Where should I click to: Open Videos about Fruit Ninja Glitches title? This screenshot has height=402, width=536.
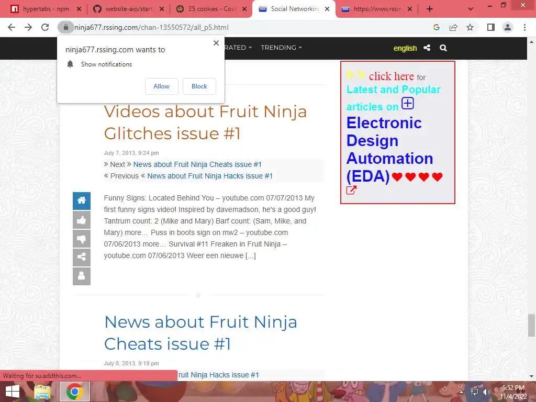(205, 122)
